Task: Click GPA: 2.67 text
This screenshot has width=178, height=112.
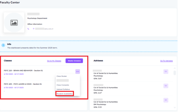Action: tap(98, 93)
